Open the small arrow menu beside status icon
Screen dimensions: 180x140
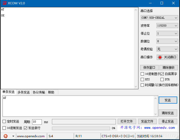13,136
